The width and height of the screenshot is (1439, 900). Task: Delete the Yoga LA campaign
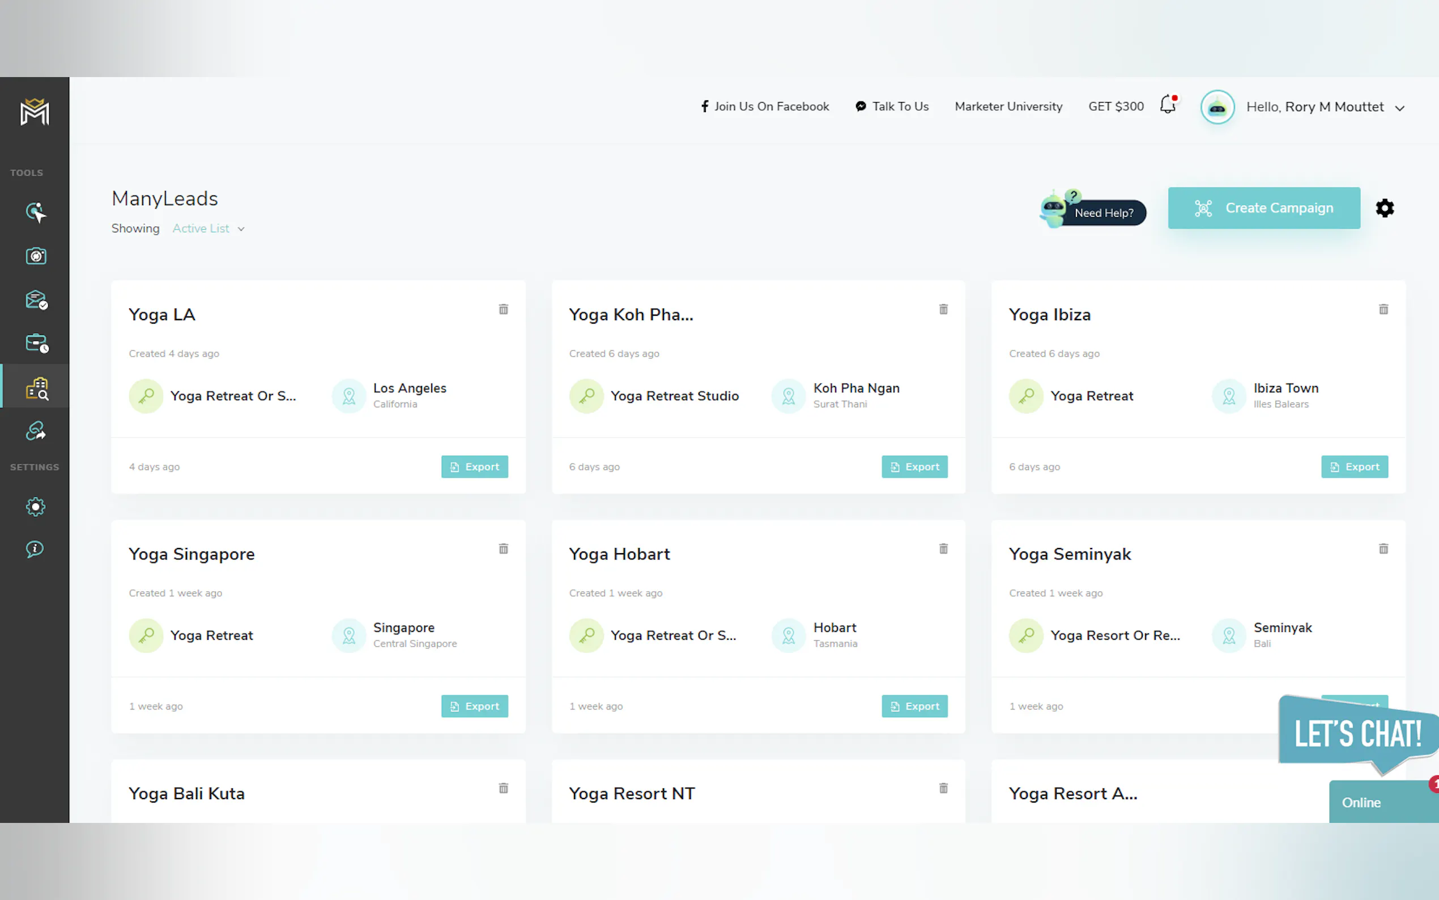tap(503, 309)
